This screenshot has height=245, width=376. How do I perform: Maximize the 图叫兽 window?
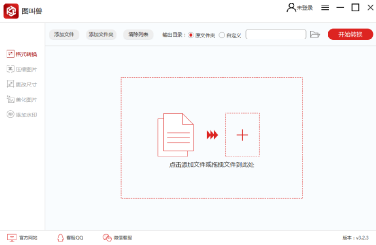[x=355, y=8]
